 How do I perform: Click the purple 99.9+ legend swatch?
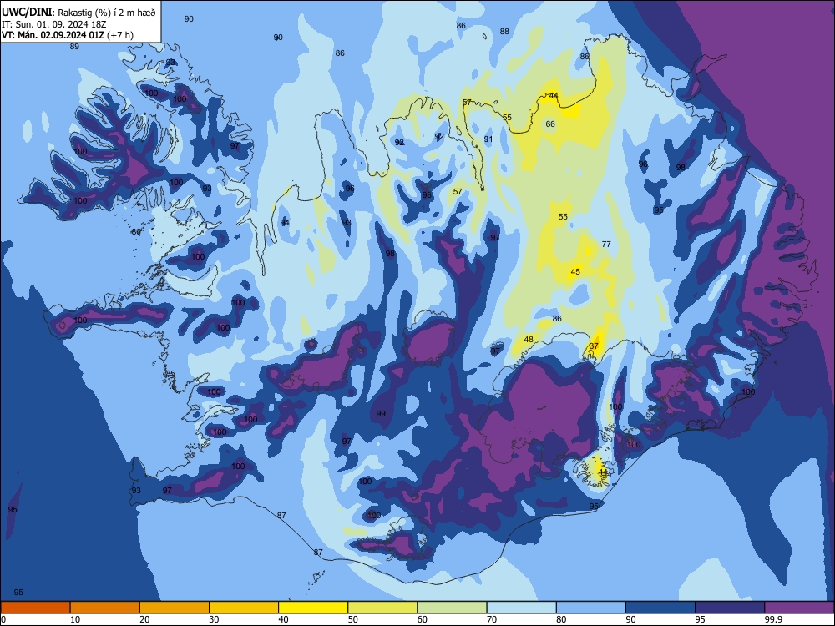[799, 608]
